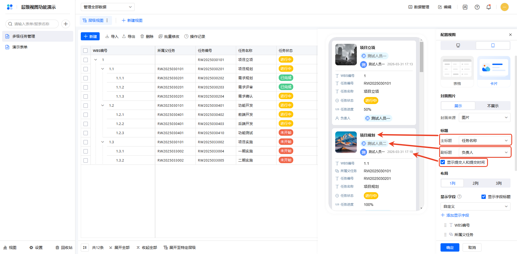Click the card preview vertical scrollbar
This screenshot has height=254, width=517.
pos(421,57)
